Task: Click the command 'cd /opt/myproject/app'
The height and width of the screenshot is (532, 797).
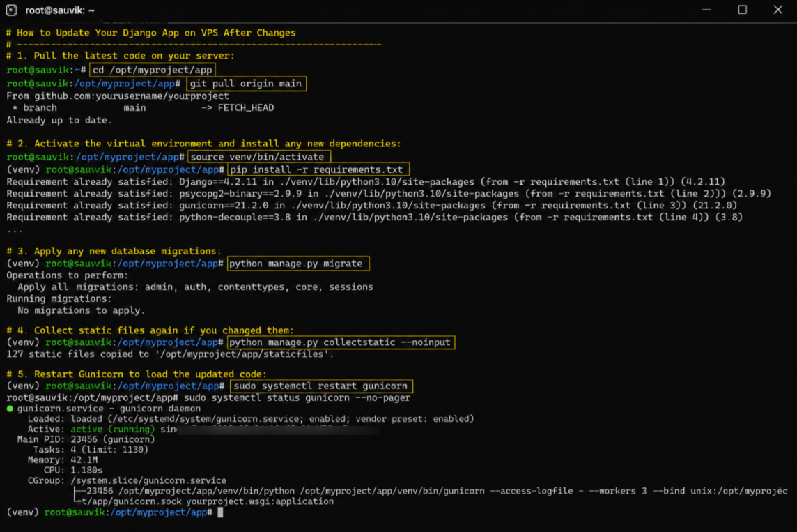Action: point(153,70)
